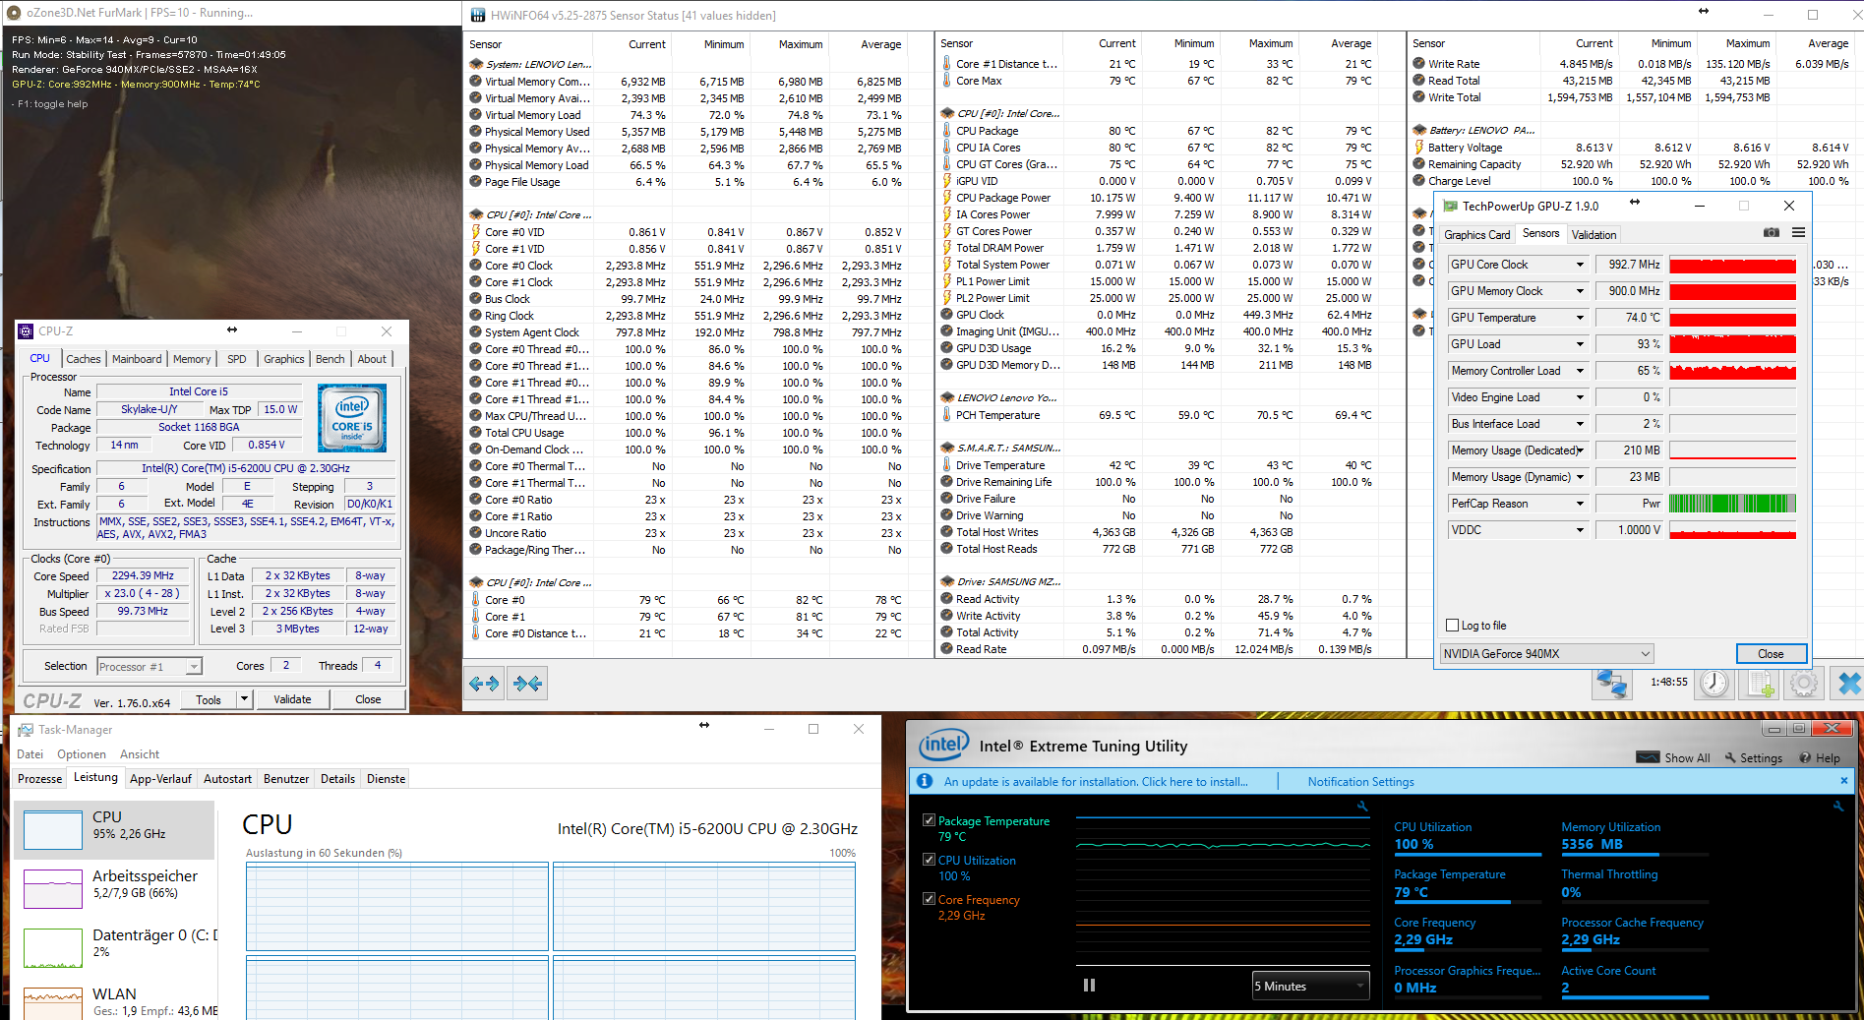
Task: Open Bench tab in CPU-Z
Action: tap(331, 359)
